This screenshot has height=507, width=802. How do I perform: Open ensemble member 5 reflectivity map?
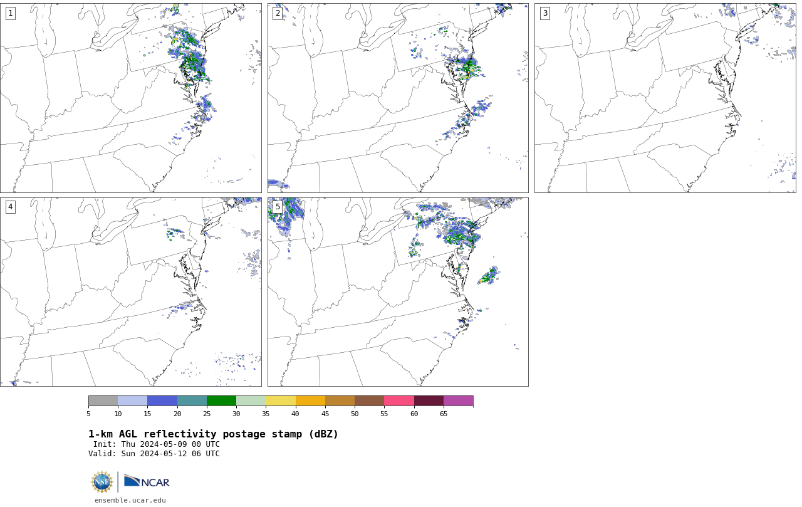coord(398,292)
